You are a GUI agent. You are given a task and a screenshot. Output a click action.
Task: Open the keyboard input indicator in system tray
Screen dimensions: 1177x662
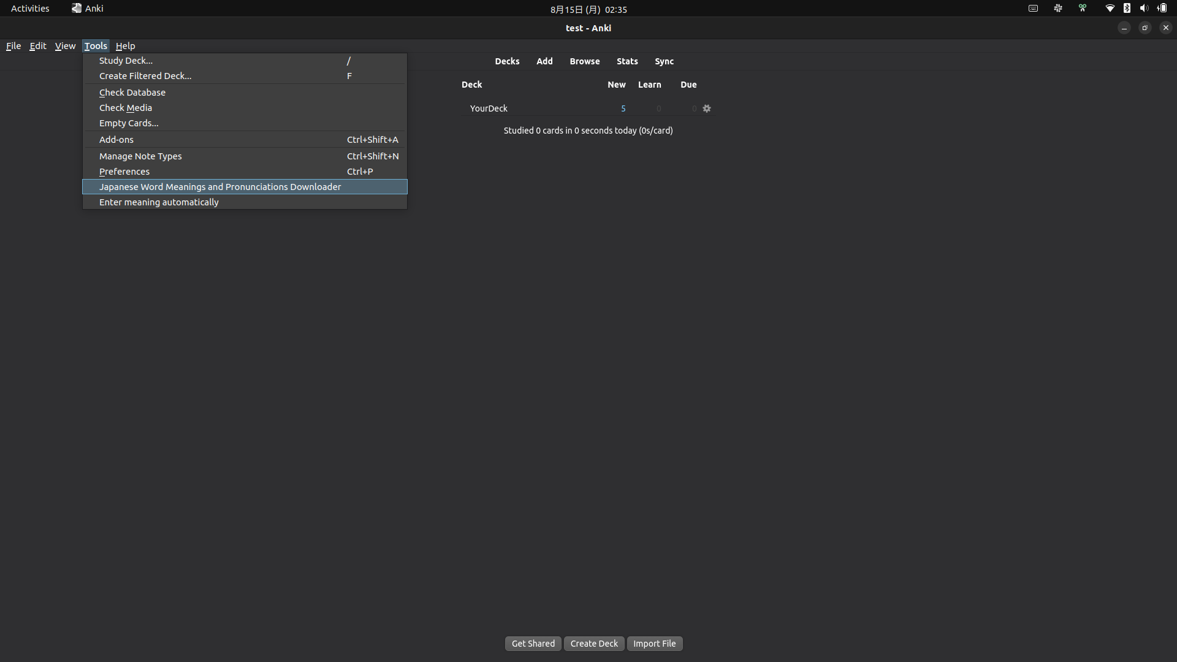(1033, 9)
